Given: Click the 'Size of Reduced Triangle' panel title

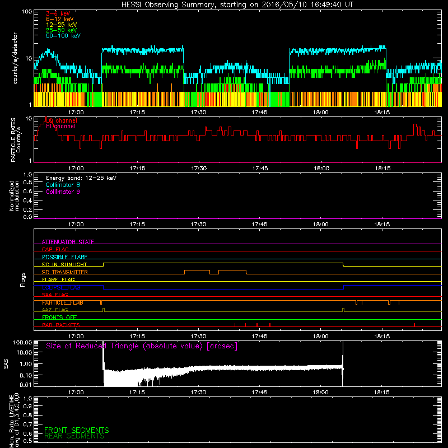Looking at the screenshot, I should coord(142,346).
